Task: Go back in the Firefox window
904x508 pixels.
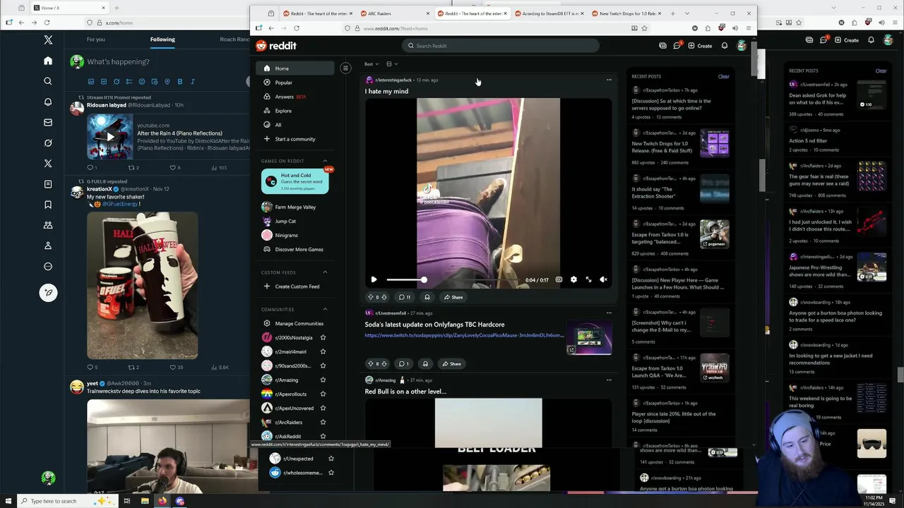Action: pyautogui.click(x=271, y=28)
